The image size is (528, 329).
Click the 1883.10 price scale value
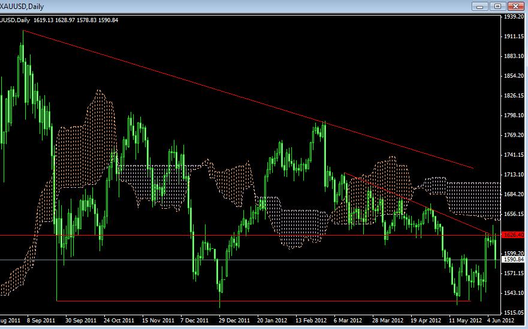[514, 56]
